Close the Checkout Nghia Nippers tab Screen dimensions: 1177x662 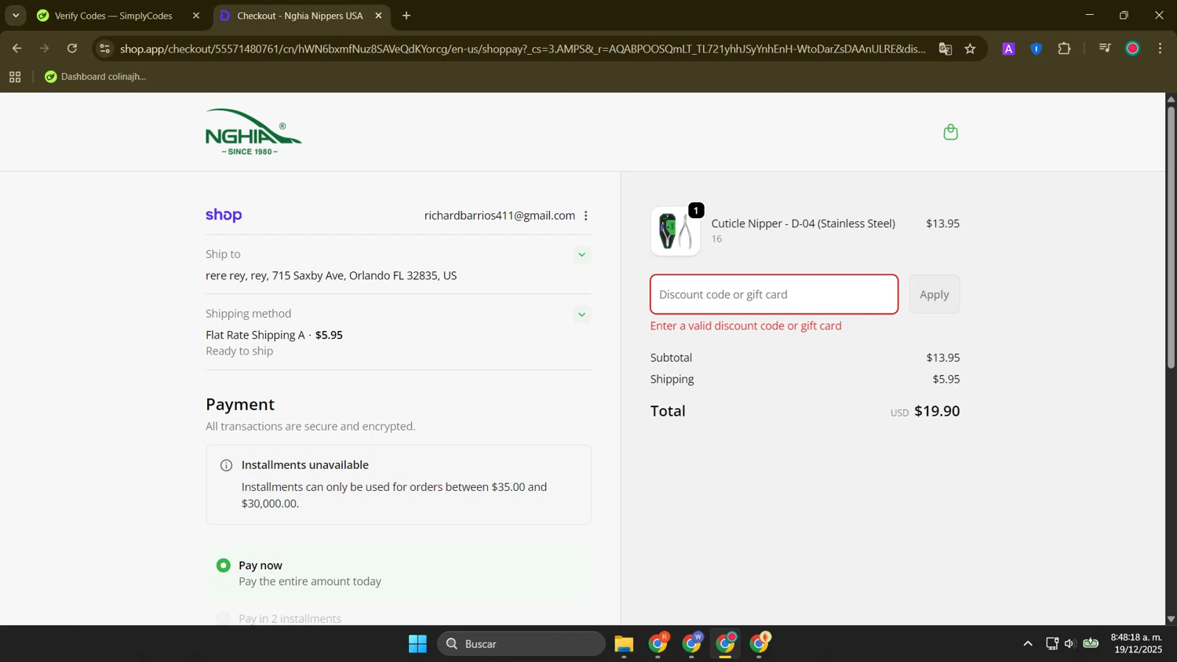[378, 16]
